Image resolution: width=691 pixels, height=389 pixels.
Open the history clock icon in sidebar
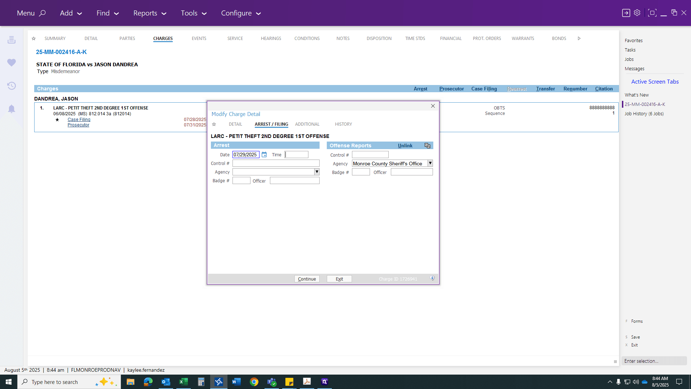(12, 86)
